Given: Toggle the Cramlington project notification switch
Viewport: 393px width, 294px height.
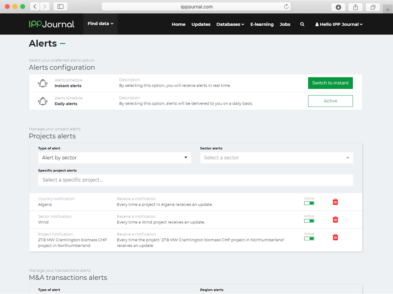Looking at the screenshot, I should coord(309,238).
